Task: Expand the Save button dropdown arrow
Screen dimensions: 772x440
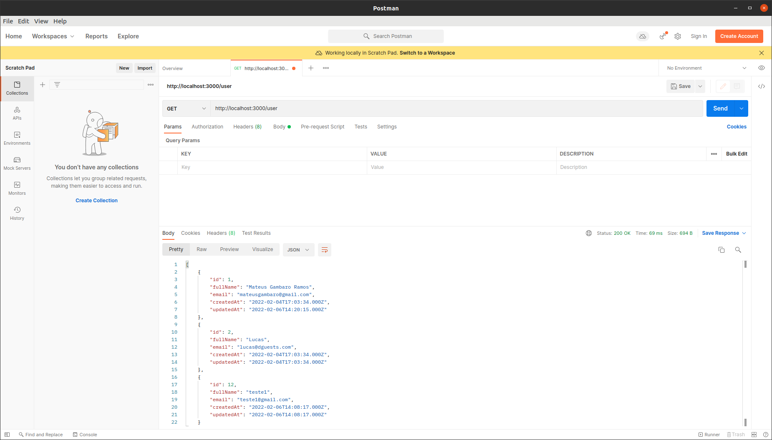Action: tap(700, 86)
